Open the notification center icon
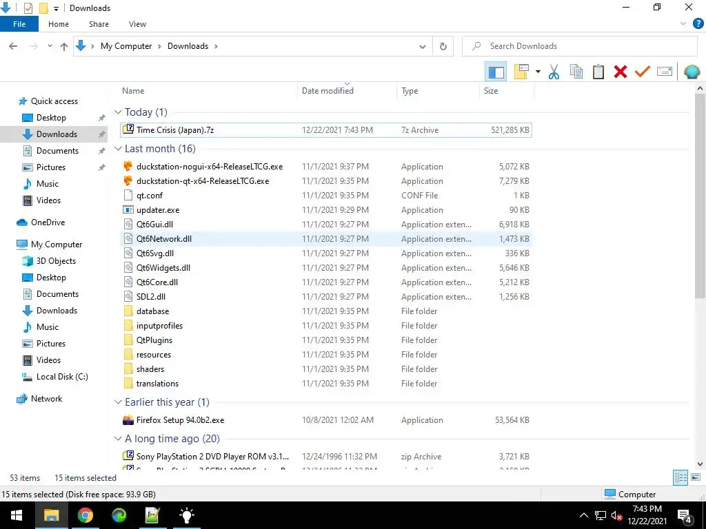Image resolution: width=706 pixels, height=529 pixels. pyautogui.click(x=685, y=515)
